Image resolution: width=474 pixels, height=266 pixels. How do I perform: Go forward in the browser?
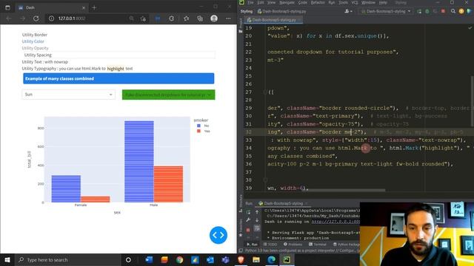[x=23, y=18]
